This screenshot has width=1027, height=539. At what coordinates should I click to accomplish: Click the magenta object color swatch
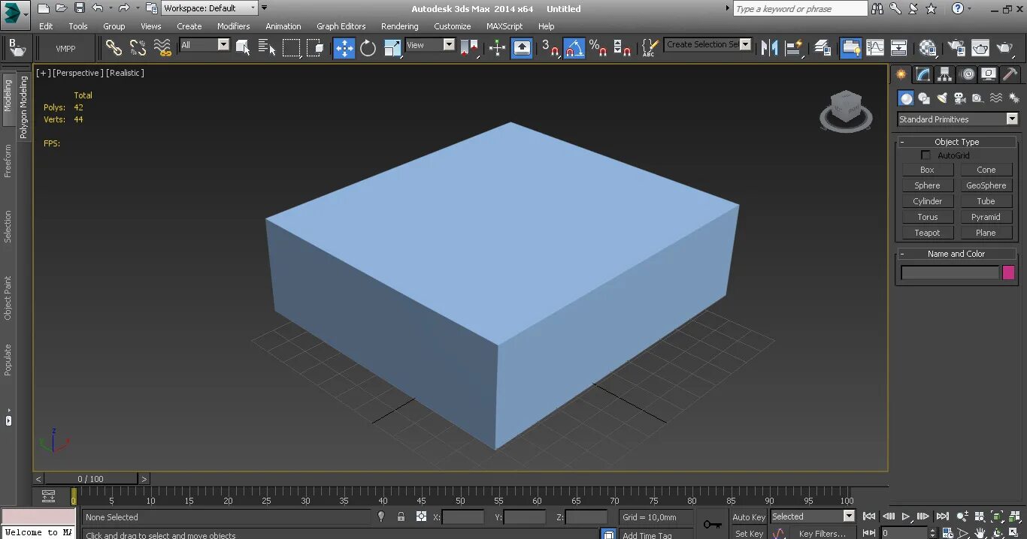click(x=1008, y=273)
